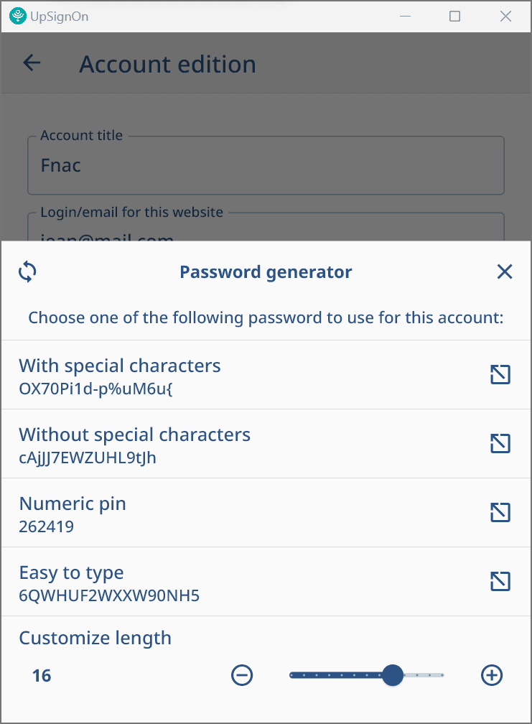Increase password length with plus icon
This screenshot has height=724, width=532.
click(x=492, y=675)
